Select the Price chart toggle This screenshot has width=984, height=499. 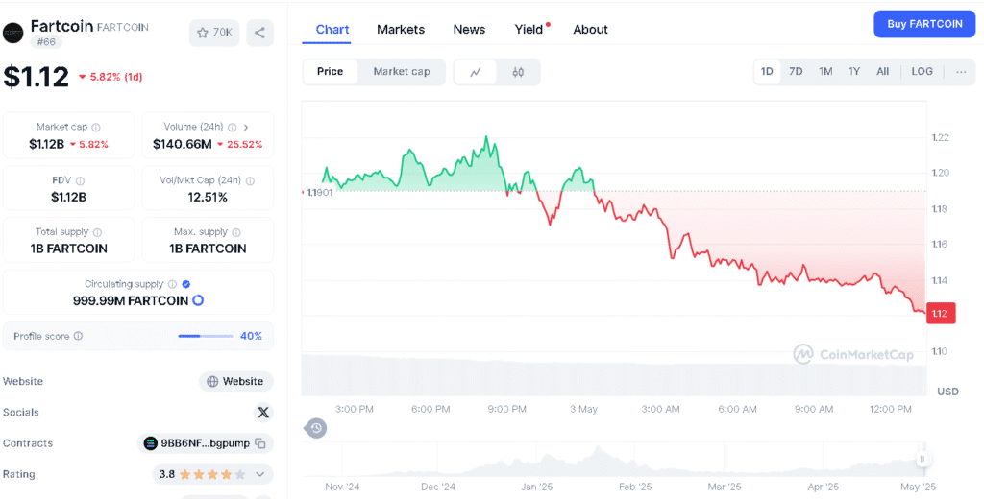tap(331, 71)
